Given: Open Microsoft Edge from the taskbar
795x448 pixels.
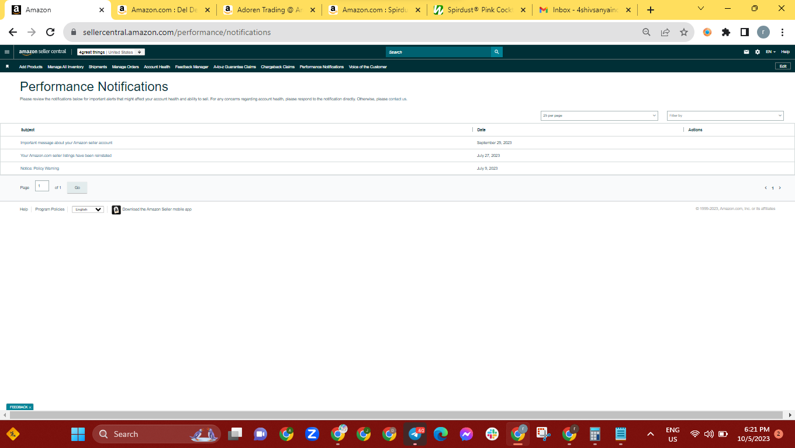Looking at the screenshot, I should coord(441,434).
